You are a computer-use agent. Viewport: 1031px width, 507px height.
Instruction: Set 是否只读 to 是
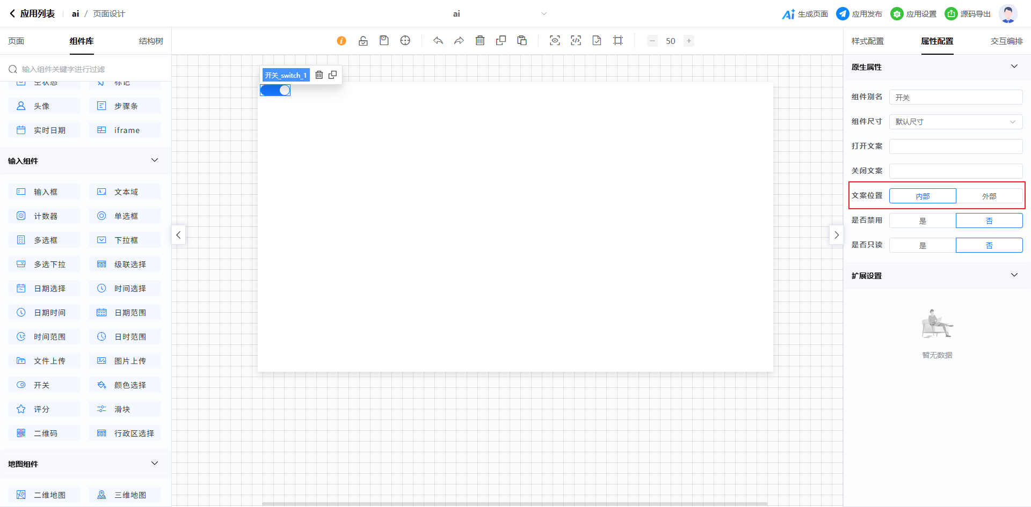[x=923, y=246]
